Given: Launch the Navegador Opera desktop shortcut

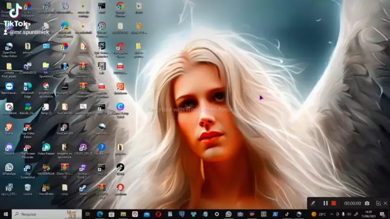Looking at the screenshot, I should [x=121, y=49].
